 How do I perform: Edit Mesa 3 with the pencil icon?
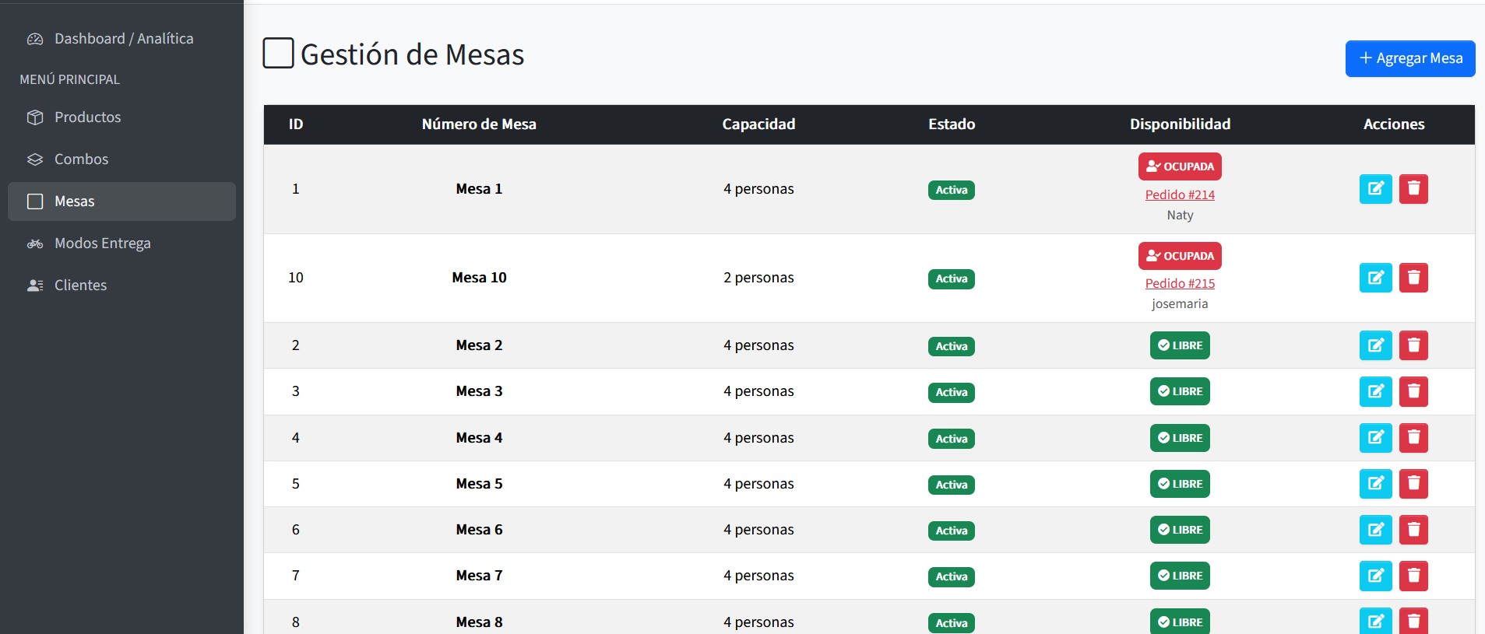tap(1375, 391)
